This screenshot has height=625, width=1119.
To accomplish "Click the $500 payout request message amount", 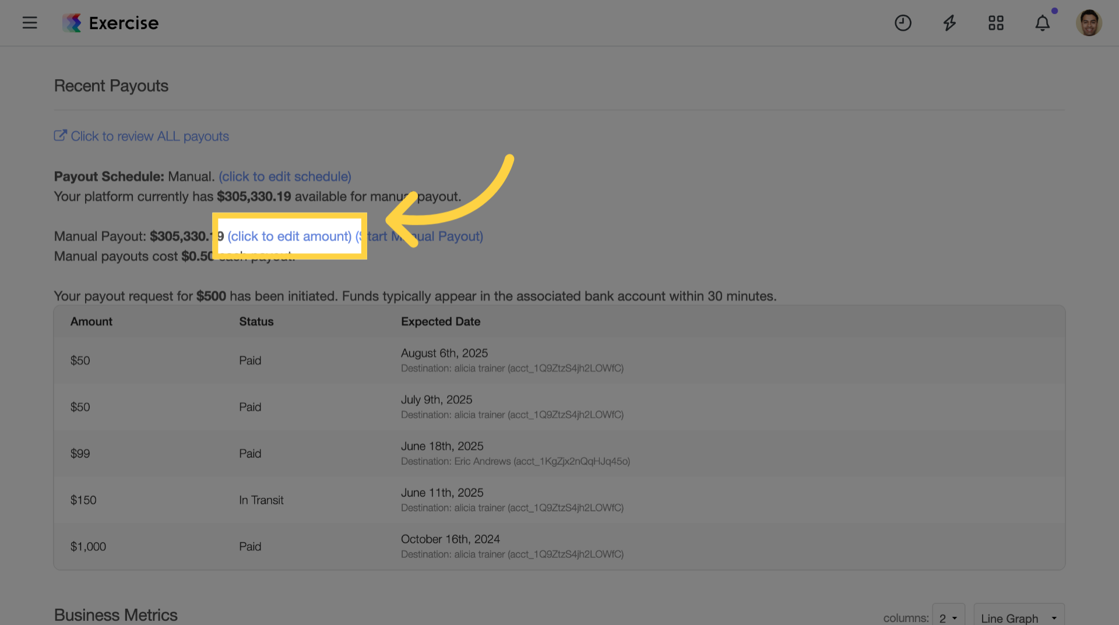I will pos(211,296).
